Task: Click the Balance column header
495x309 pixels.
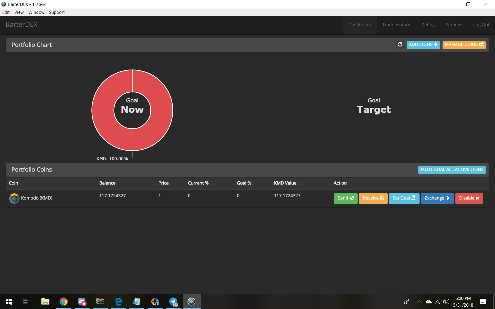Action: coord(107,183)
